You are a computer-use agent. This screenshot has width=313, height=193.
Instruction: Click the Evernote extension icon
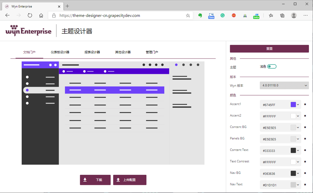[x=200, y=16]
